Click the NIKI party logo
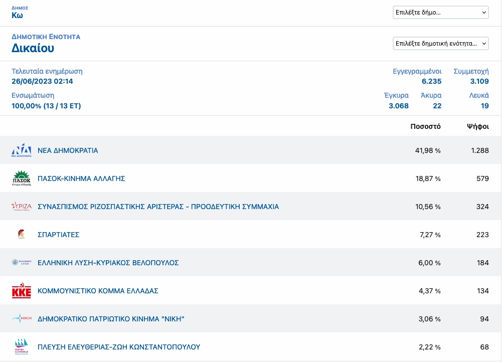 coord(22,318)
